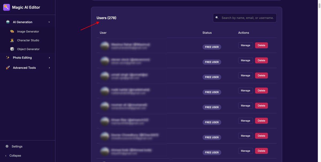Click the Users (278) heading

click(x=106, y=18)
